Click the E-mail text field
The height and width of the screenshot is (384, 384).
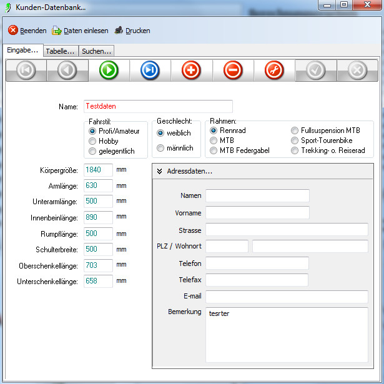287,297
